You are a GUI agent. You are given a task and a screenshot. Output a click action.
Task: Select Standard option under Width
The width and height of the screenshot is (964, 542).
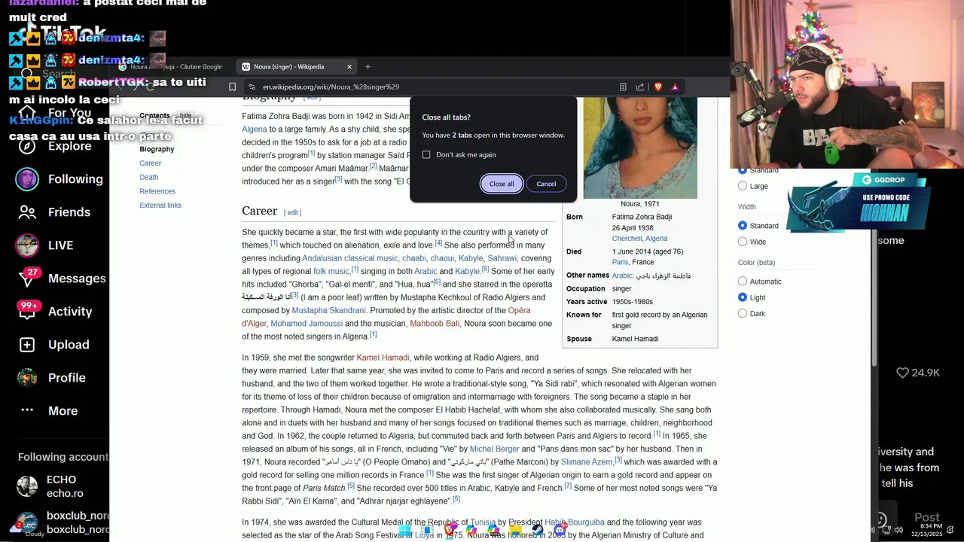pyautogui.click(x=743, y=226)
